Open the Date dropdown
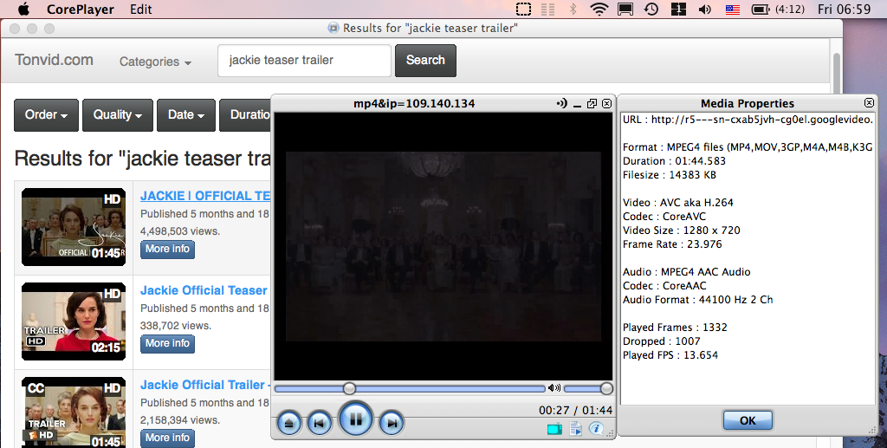This screenshot has height=448, width=887. [x=186, y=115]
